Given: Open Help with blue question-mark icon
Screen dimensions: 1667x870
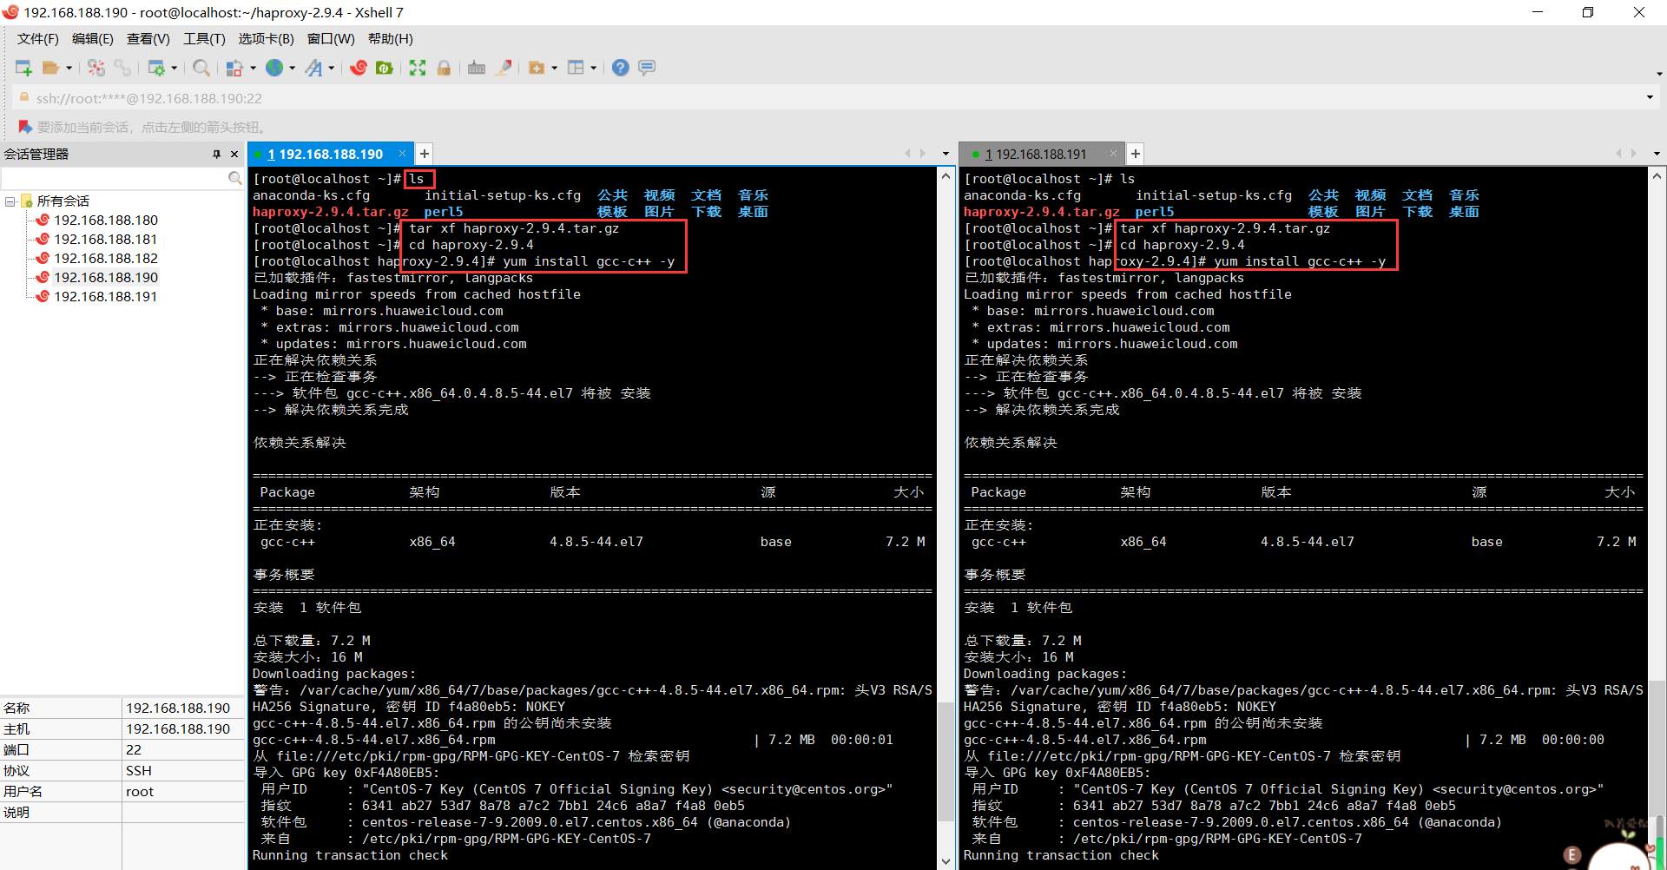Looking at the screenshot, I should point(620,68).
